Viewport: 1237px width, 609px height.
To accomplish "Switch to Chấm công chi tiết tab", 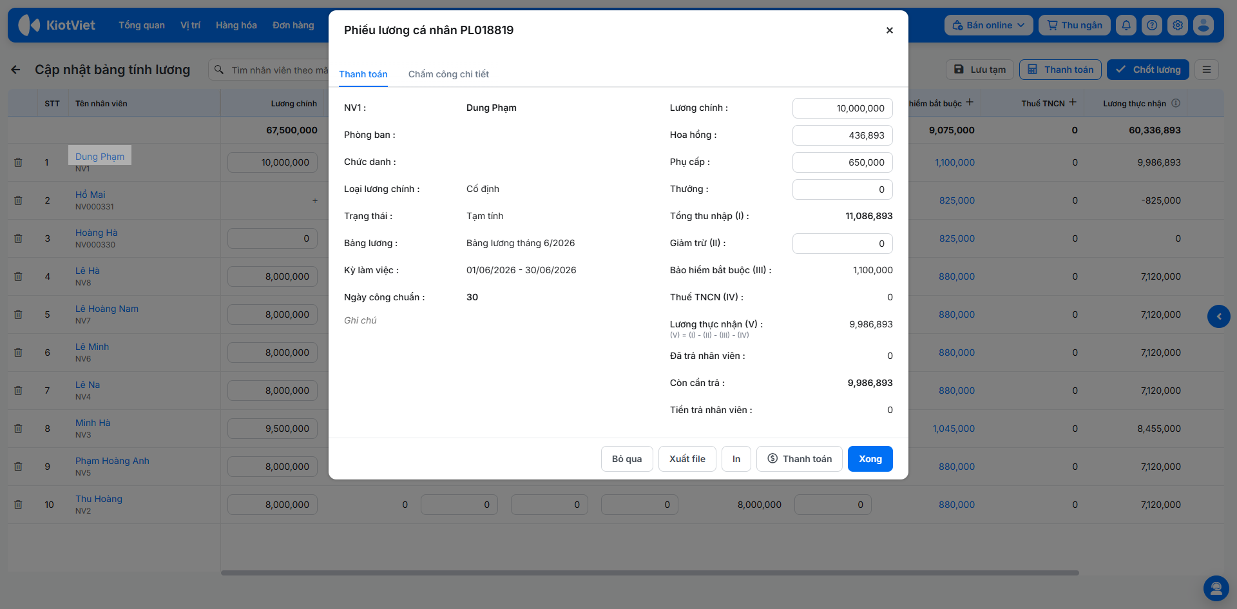I will 448,74.
